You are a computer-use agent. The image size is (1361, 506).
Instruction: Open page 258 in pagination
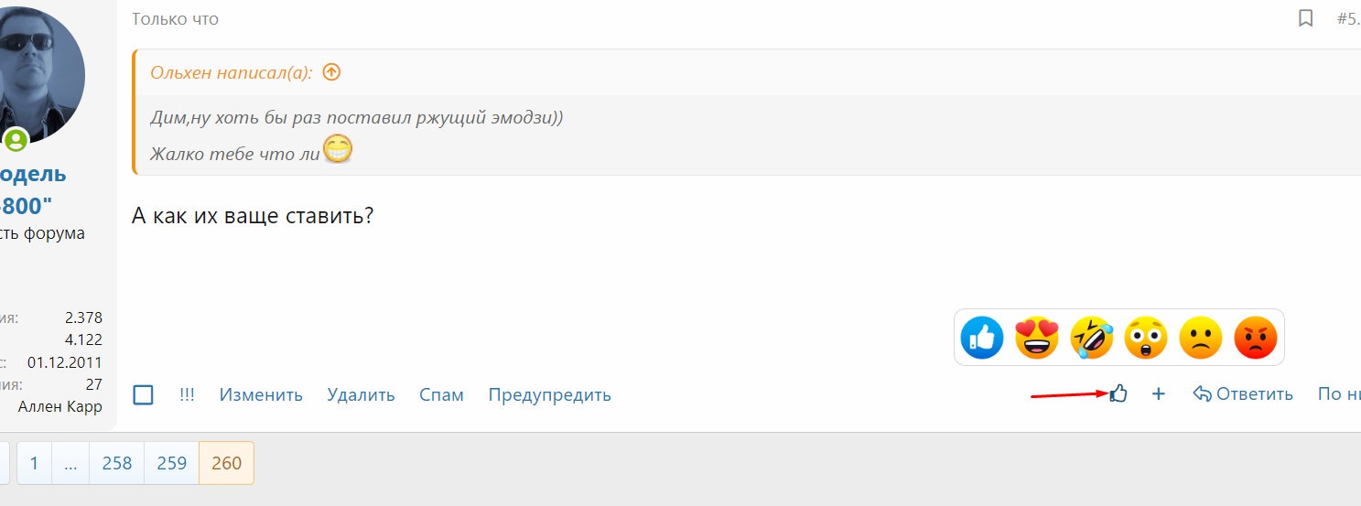point(117,463)
